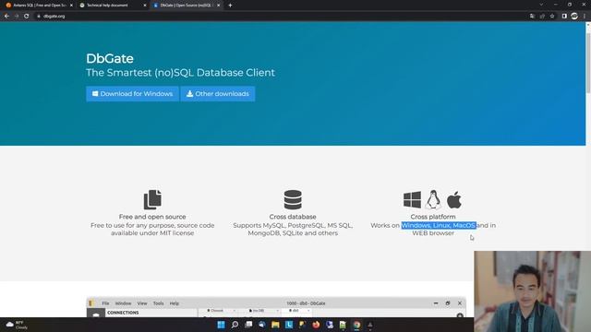Open the Other downloads button

[218, 94]
